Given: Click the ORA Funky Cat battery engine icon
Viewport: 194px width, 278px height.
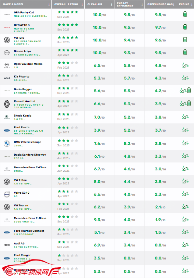Looking at the screenshot, I should point(185,14).
